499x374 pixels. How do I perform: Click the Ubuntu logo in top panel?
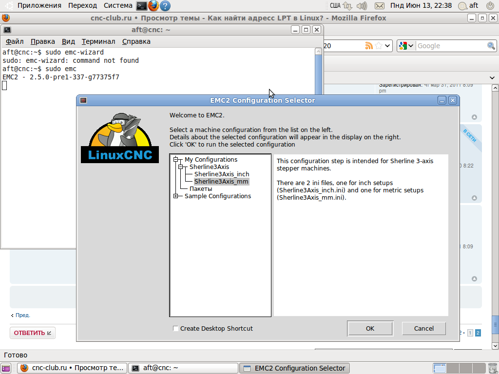(9, 6)
